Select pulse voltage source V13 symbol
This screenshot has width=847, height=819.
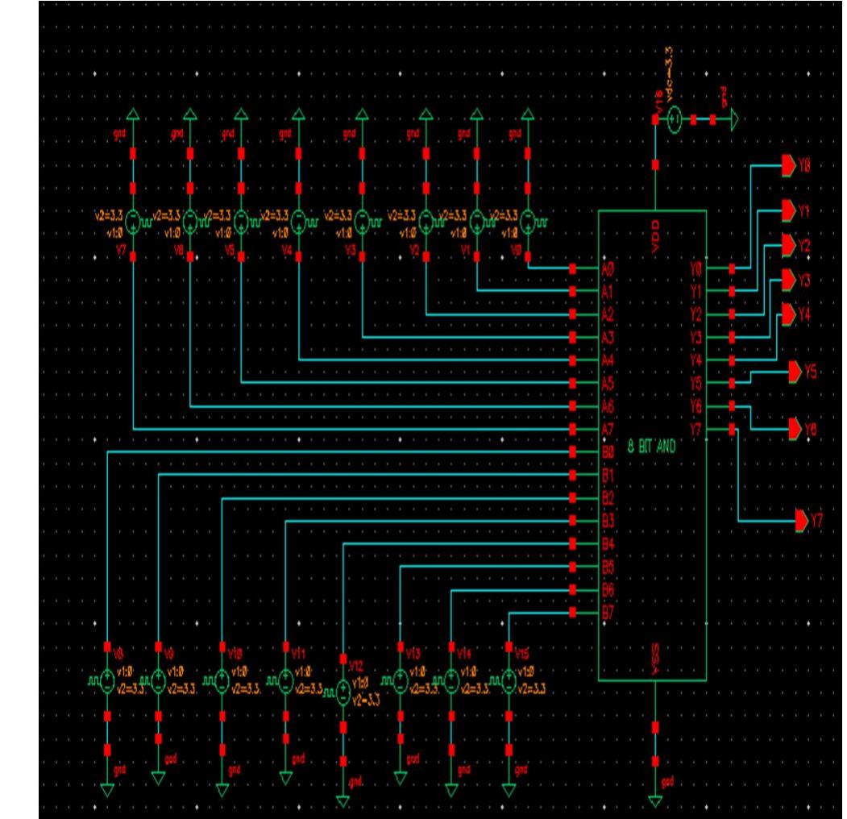tap(401, 680)
